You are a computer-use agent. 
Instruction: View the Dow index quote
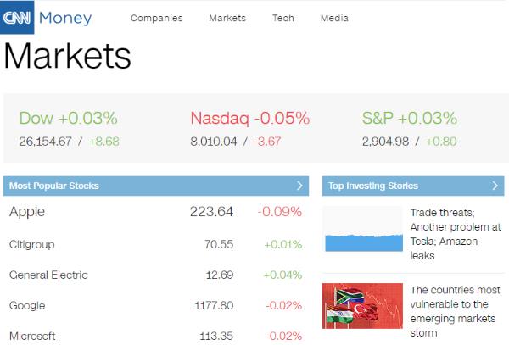[68, 118]
